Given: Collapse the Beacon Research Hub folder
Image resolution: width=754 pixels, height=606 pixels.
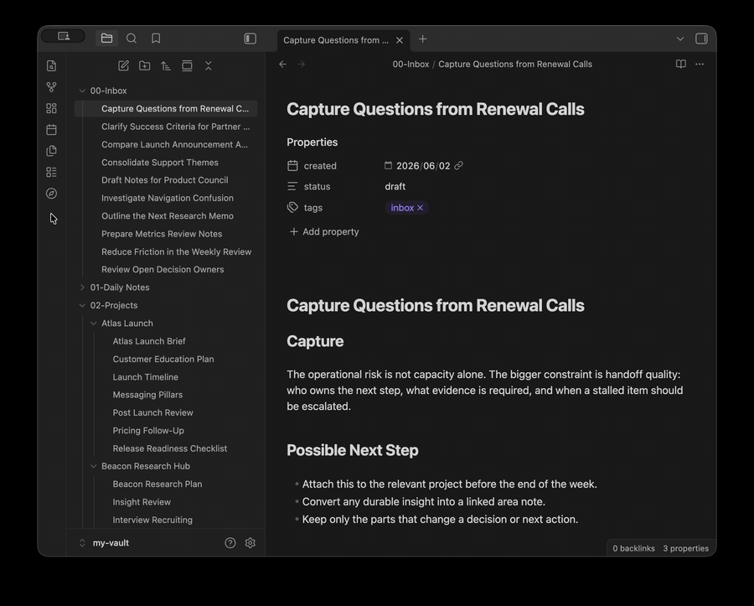Looking at the screenshot, I should tap(94, 466).
